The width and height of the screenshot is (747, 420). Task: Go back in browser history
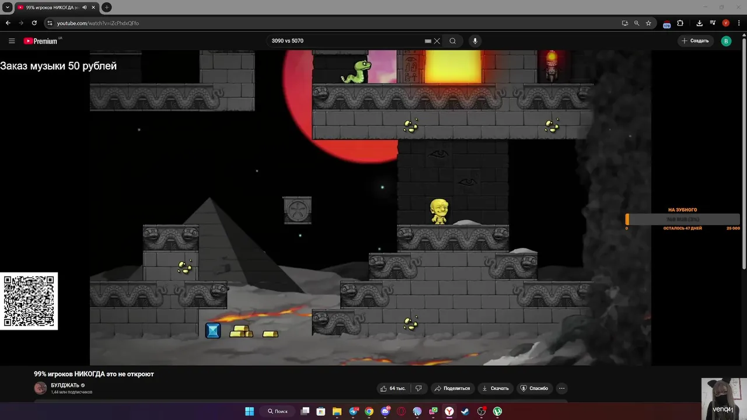pyautogui.click(x=8, y=23)
